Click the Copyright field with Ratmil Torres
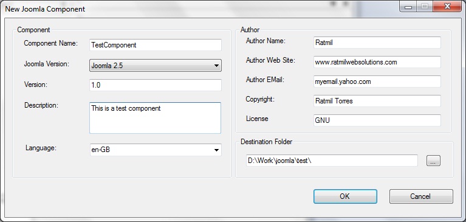The image size is (466, 222). 377,101
